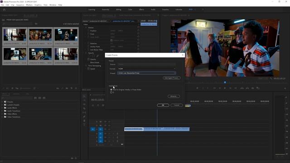Expand the Lumetri Presets folder
Image resolution: width=290 pixels, height=163 pixels.
pyautogui.click(x=2, y=105)
